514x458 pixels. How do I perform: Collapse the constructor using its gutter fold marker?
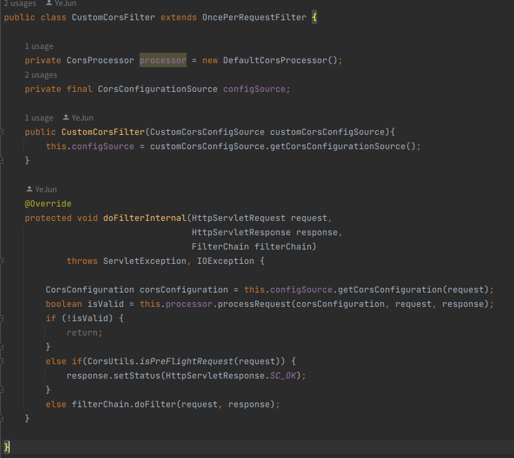1,132
